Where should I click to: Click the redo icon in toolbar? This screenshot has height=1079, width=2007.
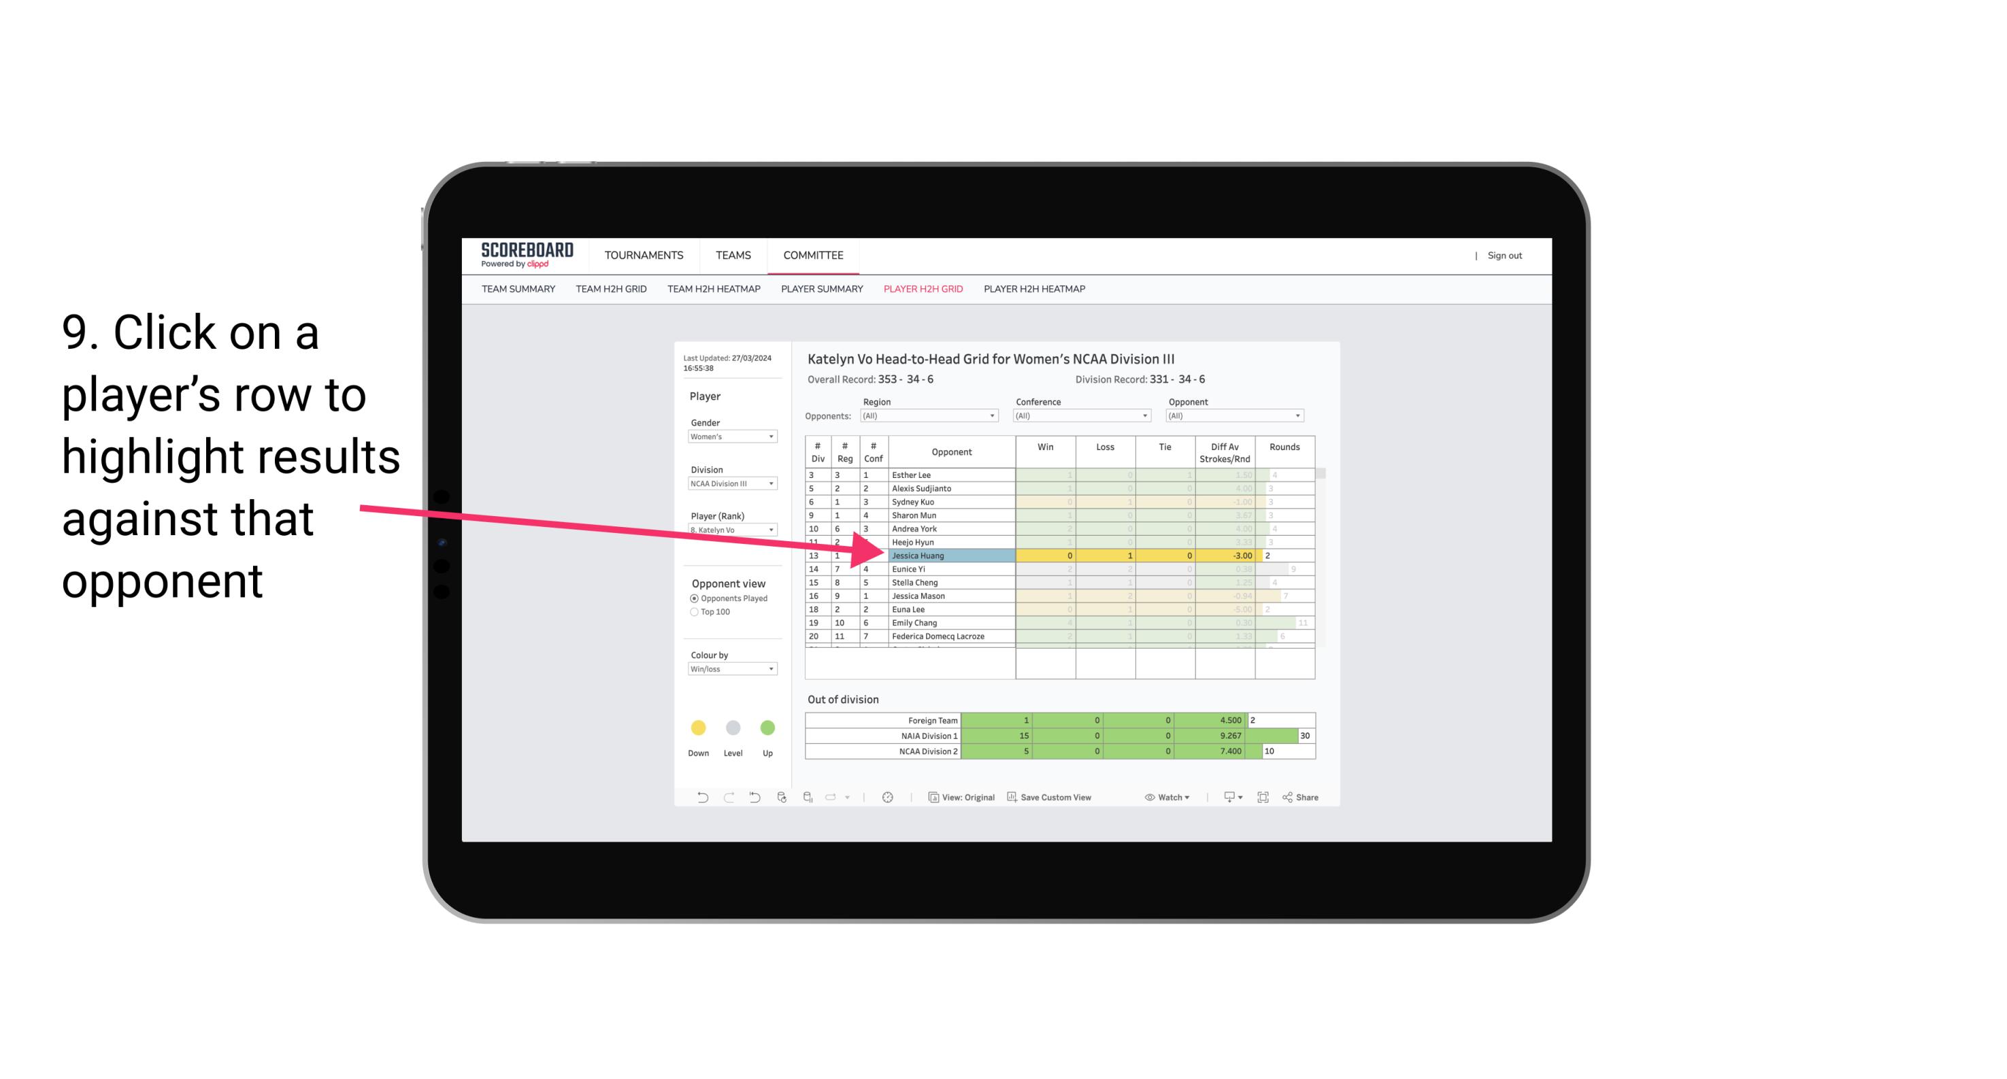[727, 799]
